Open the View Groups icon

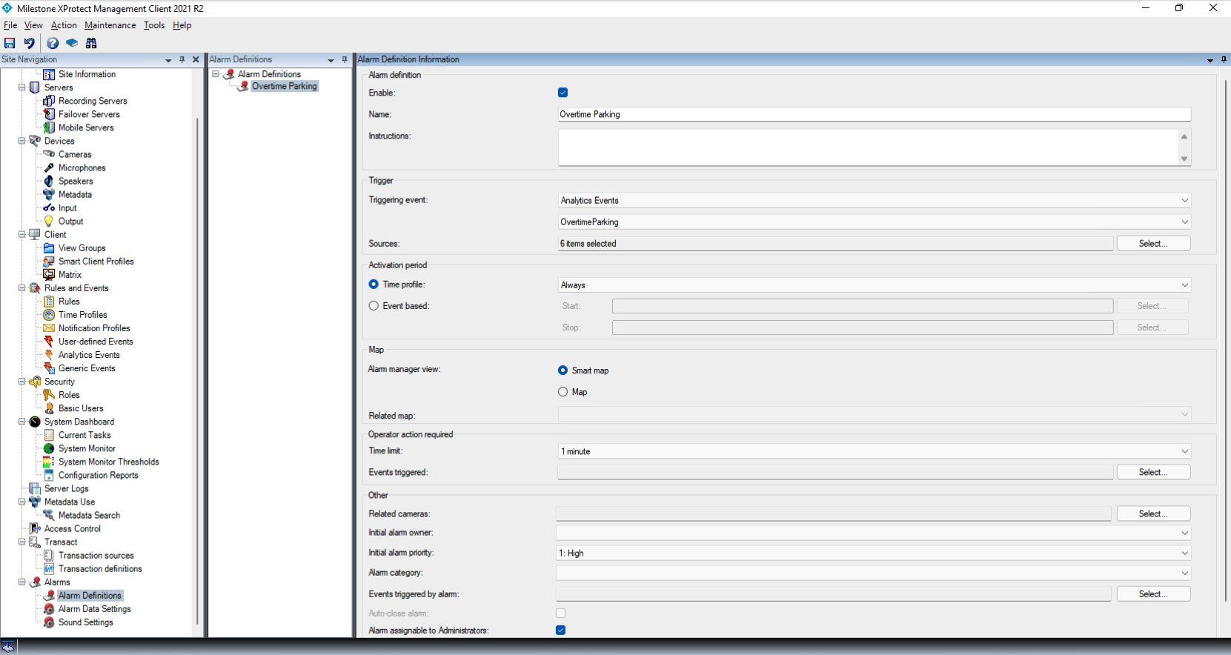tap(49, 247)
